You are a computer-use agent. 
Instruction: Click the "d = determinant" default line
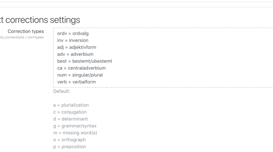(71, 119)
